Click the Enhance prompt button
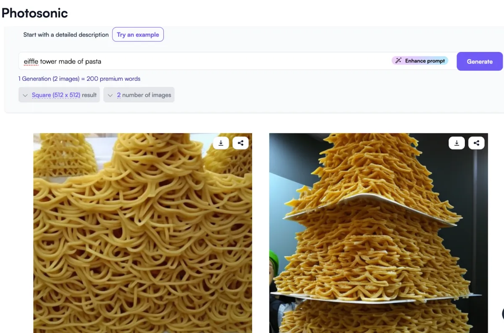This screenshot has width=504, height=333. click(x=420, y=61)
